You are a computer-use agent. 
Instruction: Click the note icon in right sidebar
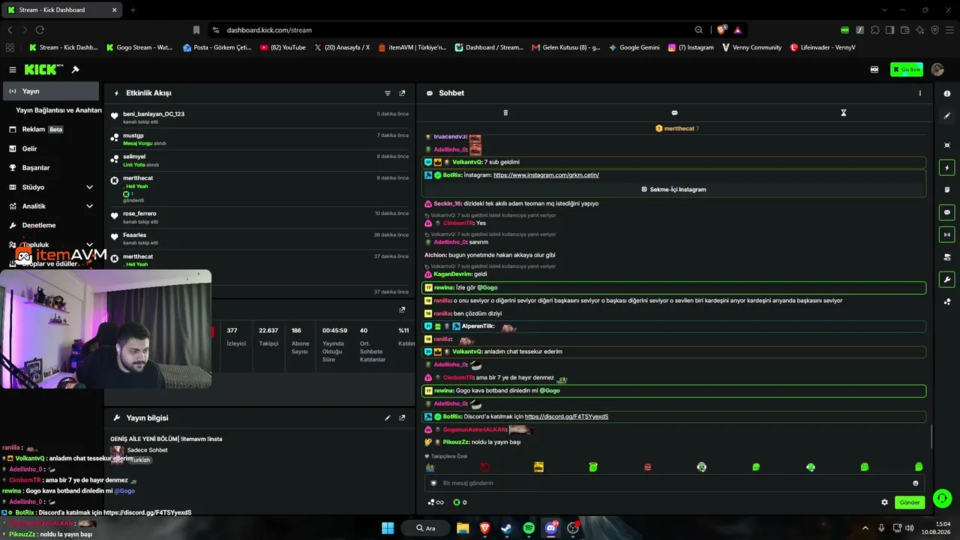click(947, 190)
